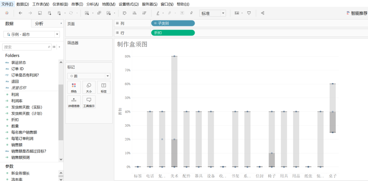Viewport: 368px width, 181px height.
Task: Click the share workbook icon
Action: click(263, 13)
